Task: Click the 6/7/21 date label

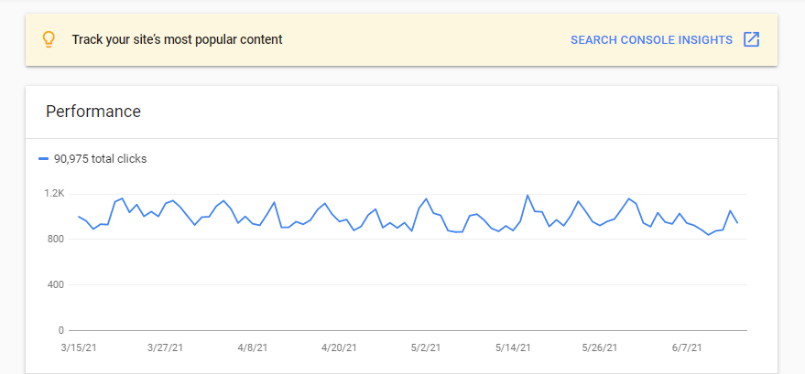Action: (x=687, y=347)
